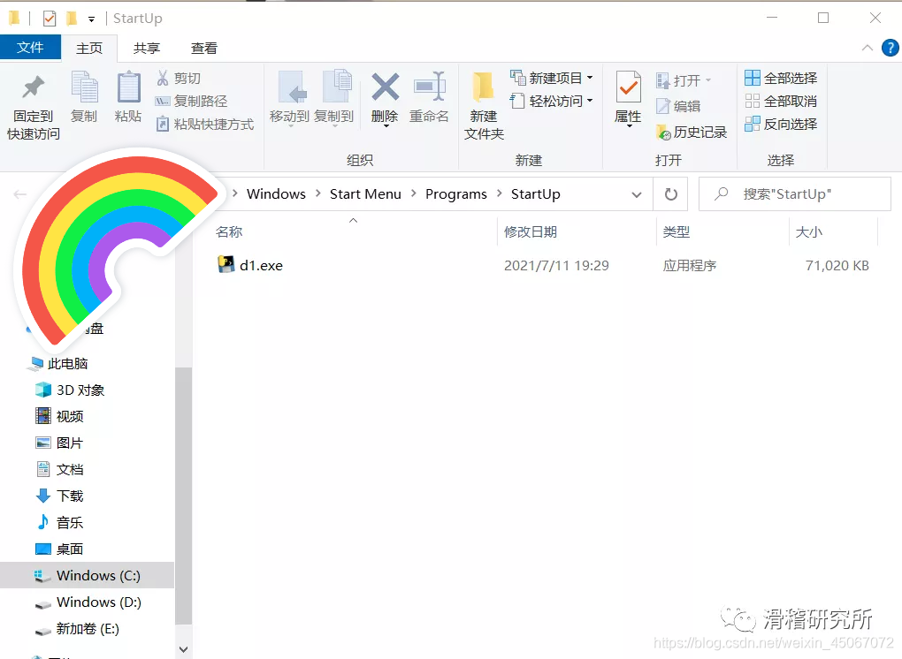The image size is (902, 659).
Task: Open the address bar path dropdown arrow
Action: pyautogui.click(x=638, y=193)
